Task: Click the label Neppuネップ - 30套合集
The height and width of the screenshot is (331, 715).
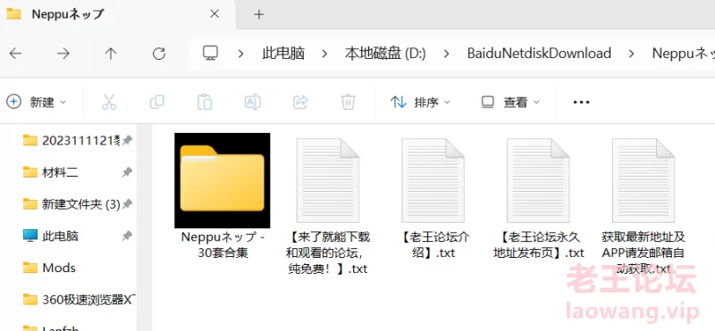Action: 223,244
